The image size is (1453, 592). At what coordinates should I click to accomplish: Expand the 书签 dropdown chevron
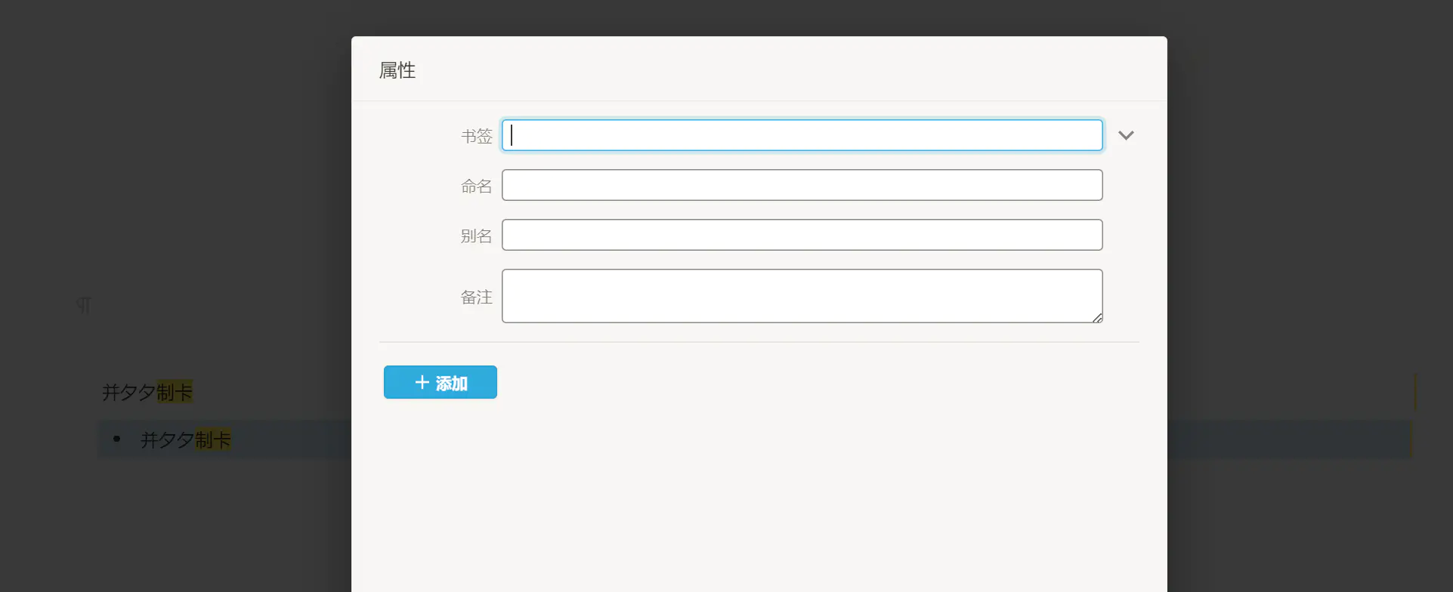[1126, 135]
